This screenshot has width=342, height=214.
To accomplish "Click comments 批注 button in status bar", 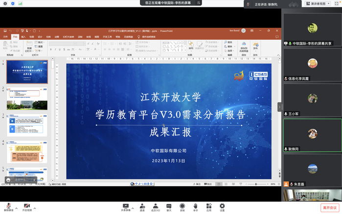I will click(x=208, y=184).
